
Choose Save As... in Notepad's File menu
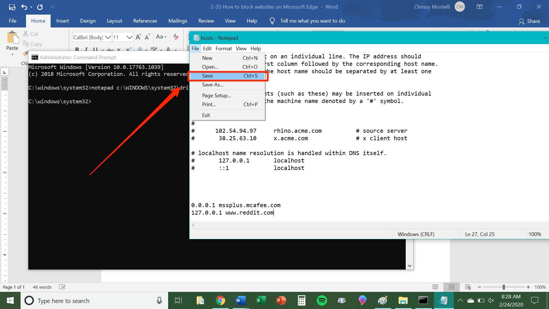(x=228, y=85)
